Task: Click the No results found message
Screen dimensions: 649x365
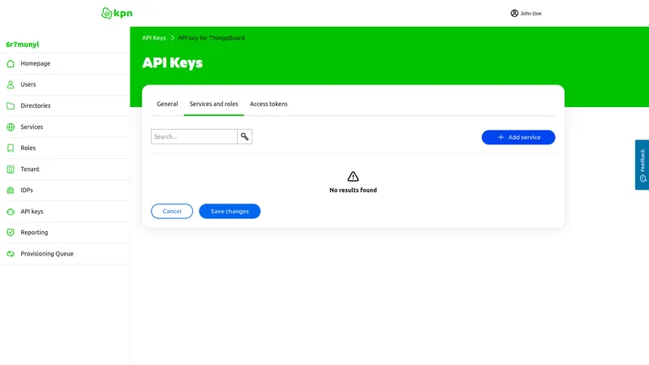Action: (x=353, y=190)
